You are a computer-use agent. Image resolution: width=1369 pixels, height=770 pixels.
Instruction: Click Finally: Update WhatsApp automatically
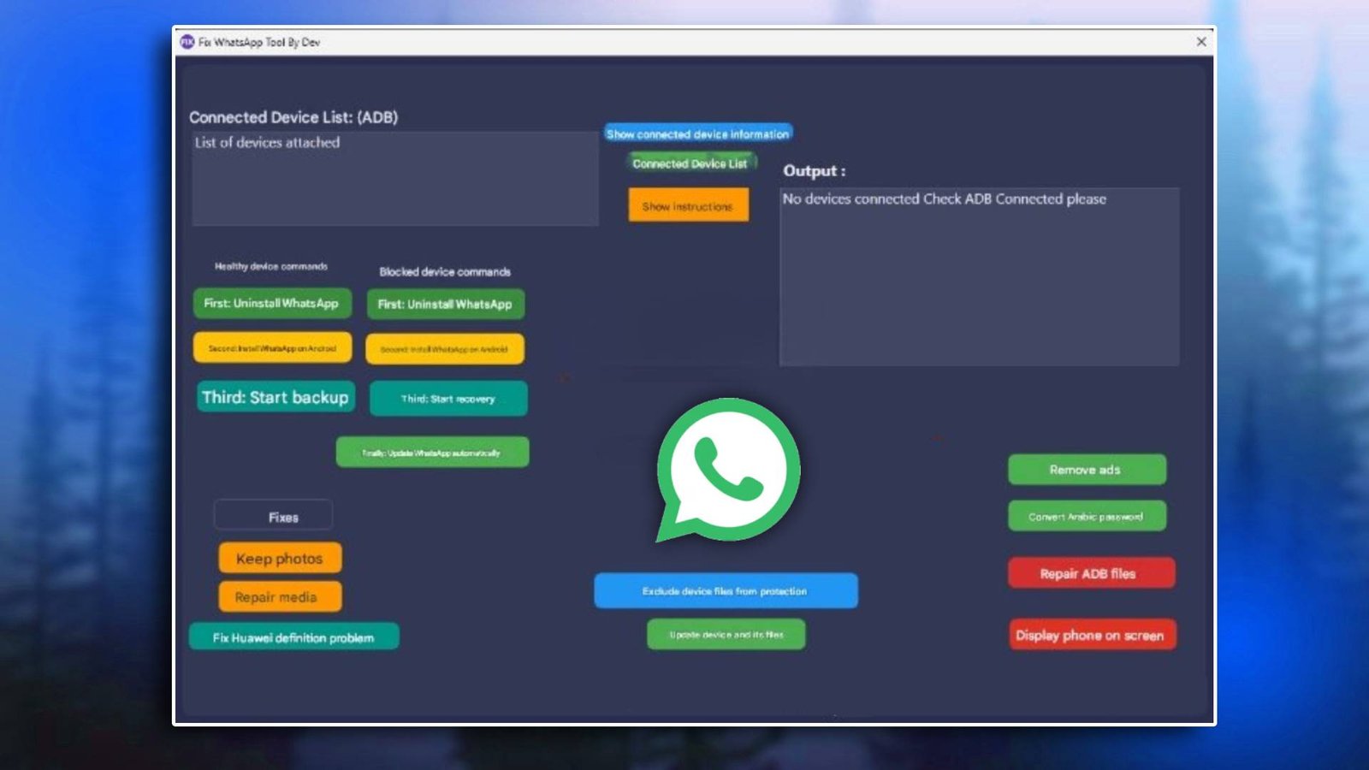(x=432, y=452)
